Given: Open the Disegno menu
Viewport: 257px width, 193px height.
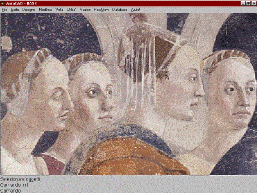Looking at the screenshot, I should [x=29, y=10].
